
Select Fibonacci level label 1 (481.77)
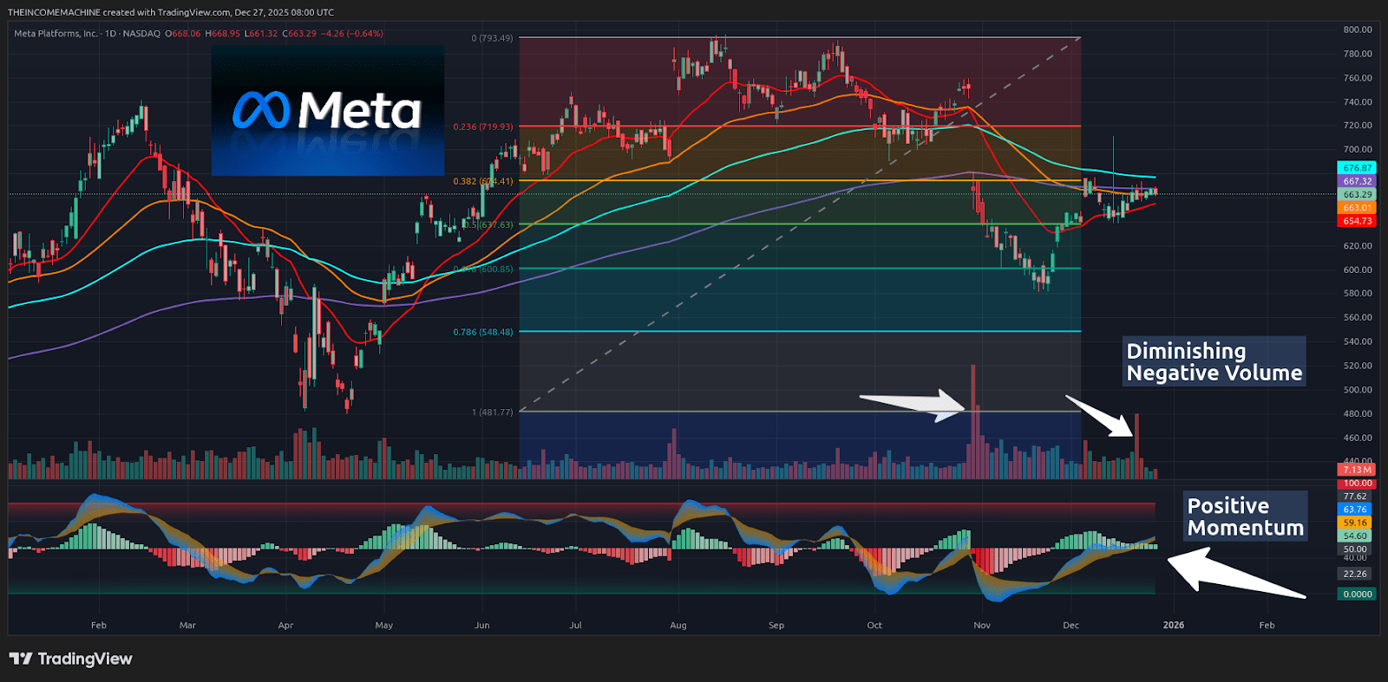tap(492, 412)
